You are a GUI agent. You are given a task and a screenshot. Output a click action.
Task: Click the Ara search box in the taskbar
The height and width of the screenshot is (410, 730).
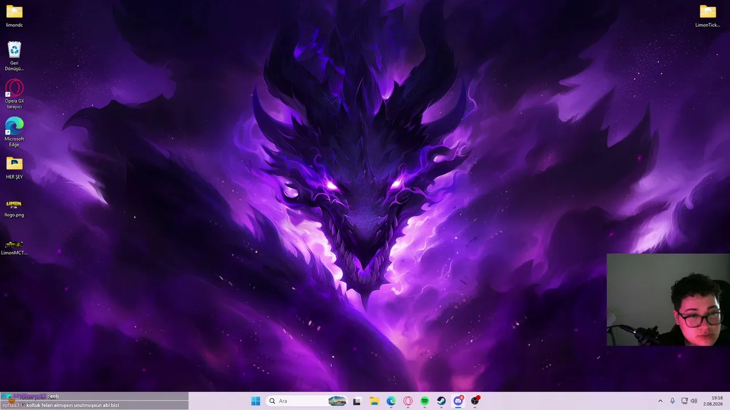[307, 401]
